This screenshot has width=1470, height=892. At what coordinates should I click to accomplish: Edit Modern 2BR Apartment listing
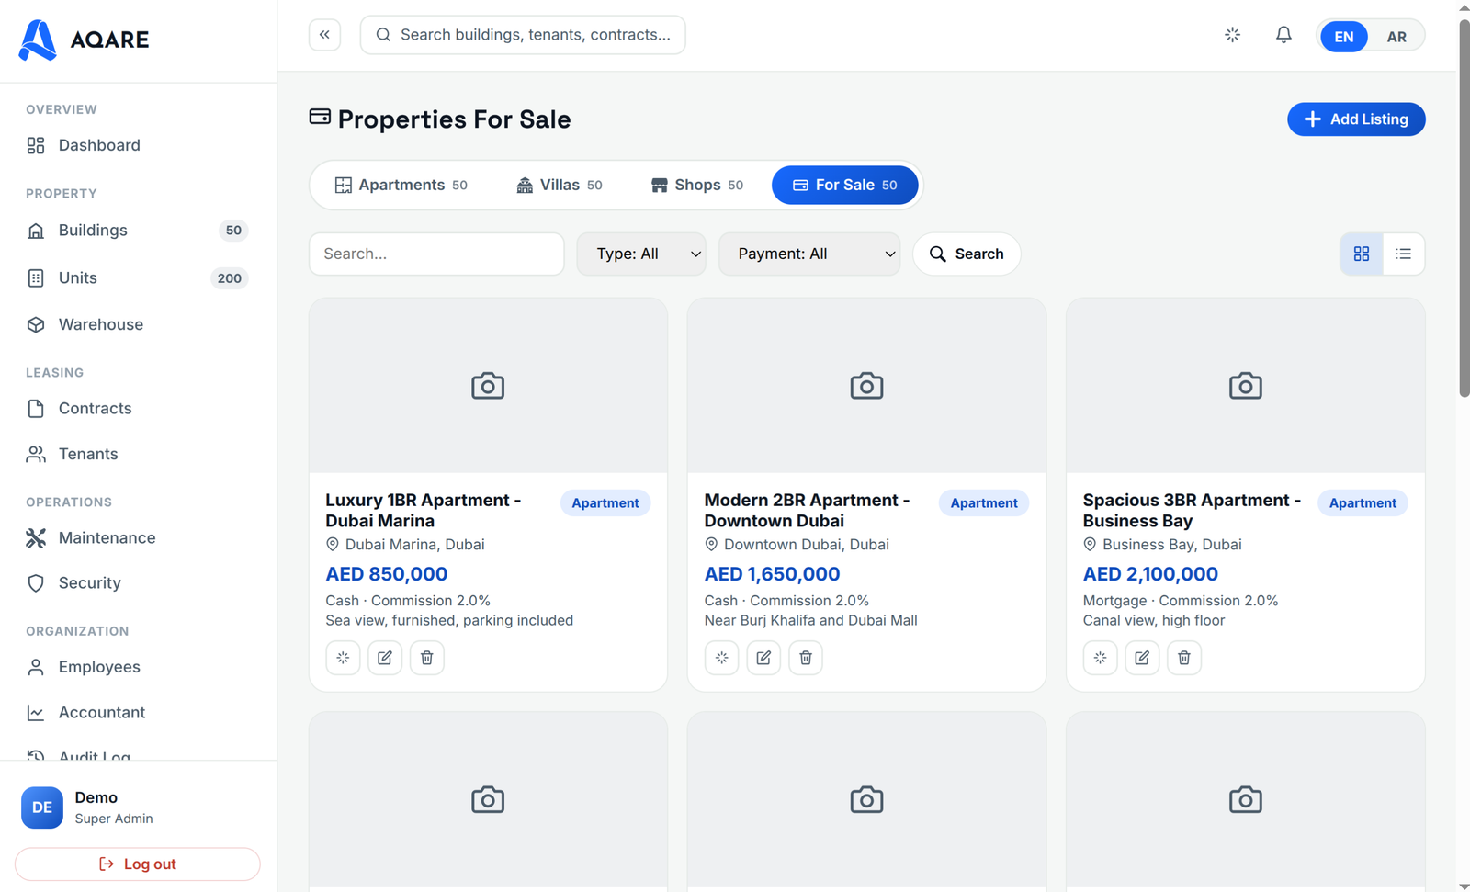coord(763,658)
